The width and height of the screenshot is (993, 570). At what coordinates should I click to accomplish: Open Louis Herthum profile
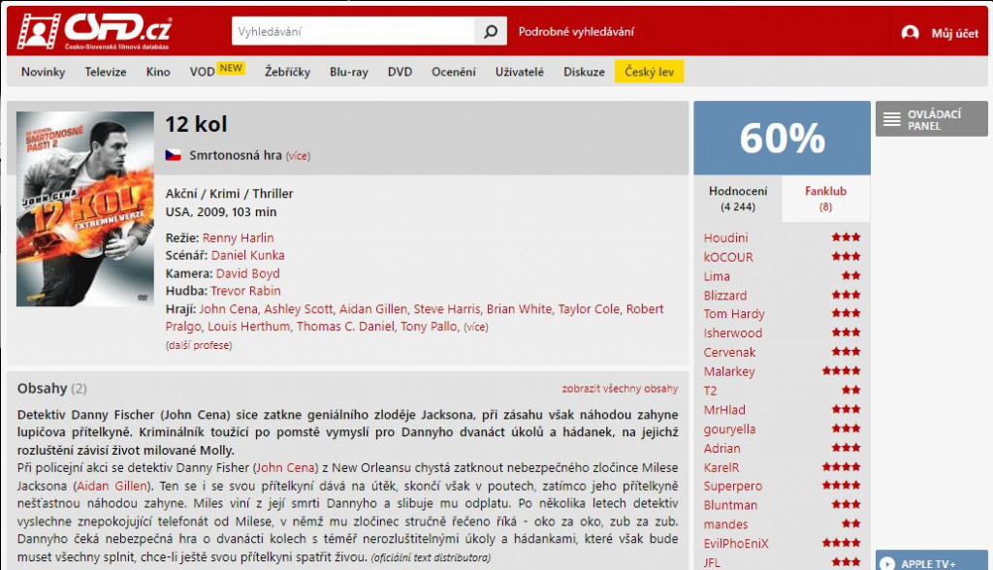coord(248,327)
